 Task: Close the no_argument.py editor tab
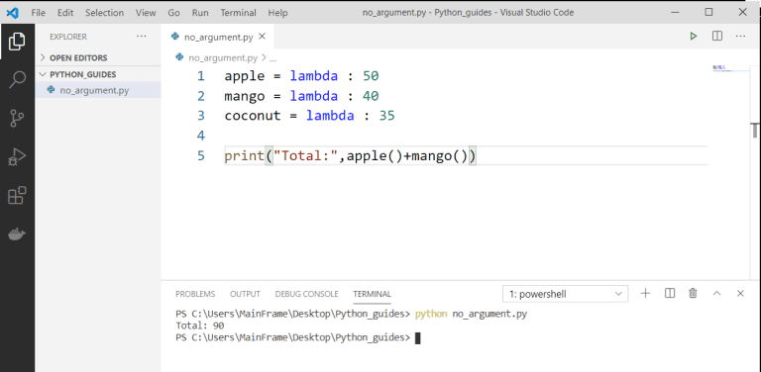click(x=262, y=37)
